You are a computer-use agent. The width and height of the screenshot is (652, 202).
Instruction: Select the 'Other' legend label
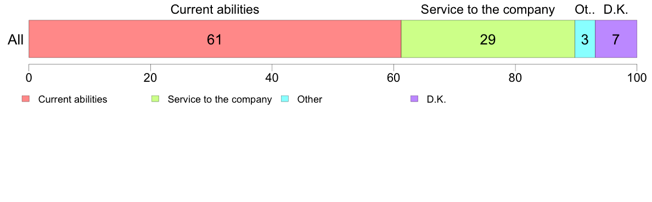[310, 99]
